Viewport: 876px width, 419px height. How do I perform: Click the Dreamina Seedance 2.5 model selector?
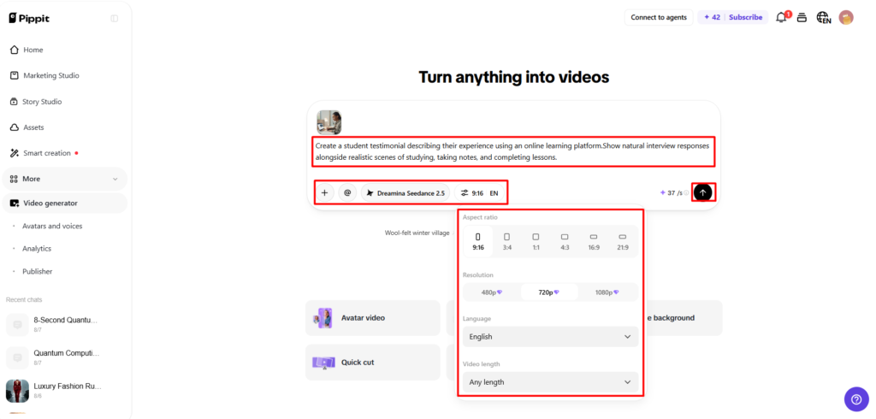pyautogui.click(x=405, y=192)
